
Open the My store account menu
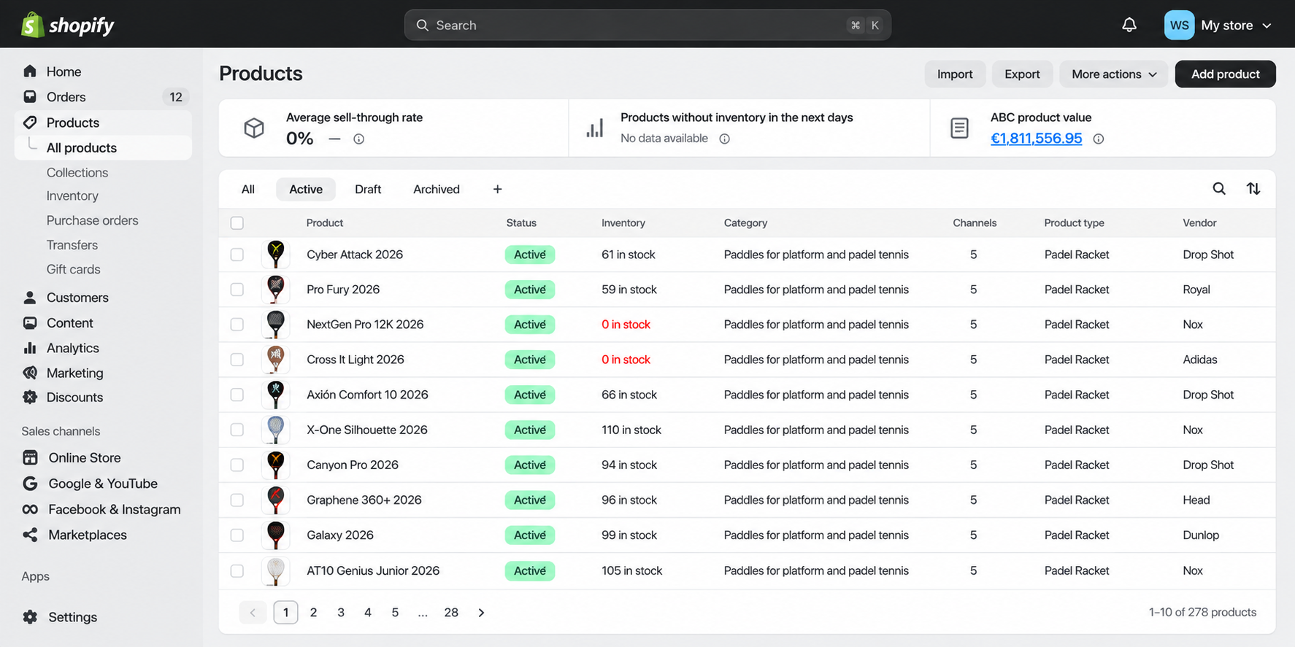point(1218,25)
